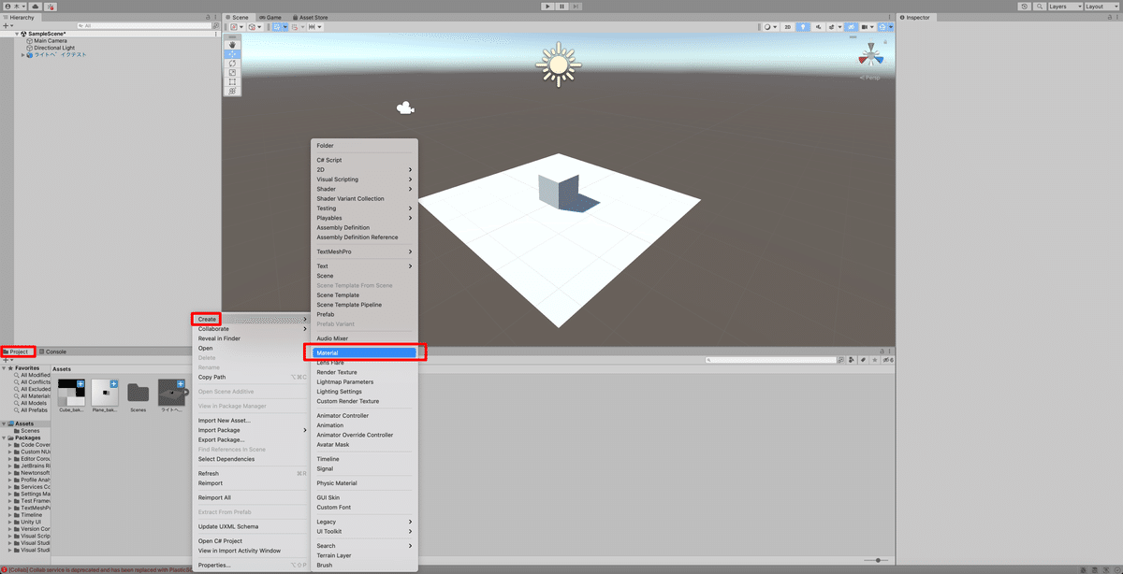
Task: Open the Undo History icon
Action: point(1024,6)
